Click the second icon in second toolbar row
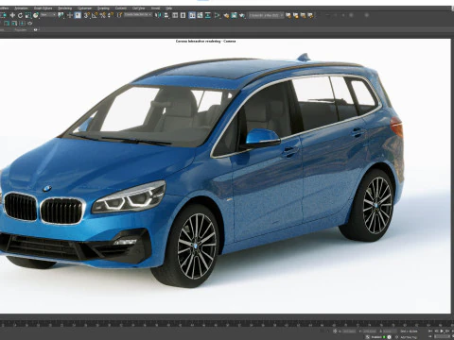Screen dimensions: 454x340 pyautogui.click(x=14, y=24)
